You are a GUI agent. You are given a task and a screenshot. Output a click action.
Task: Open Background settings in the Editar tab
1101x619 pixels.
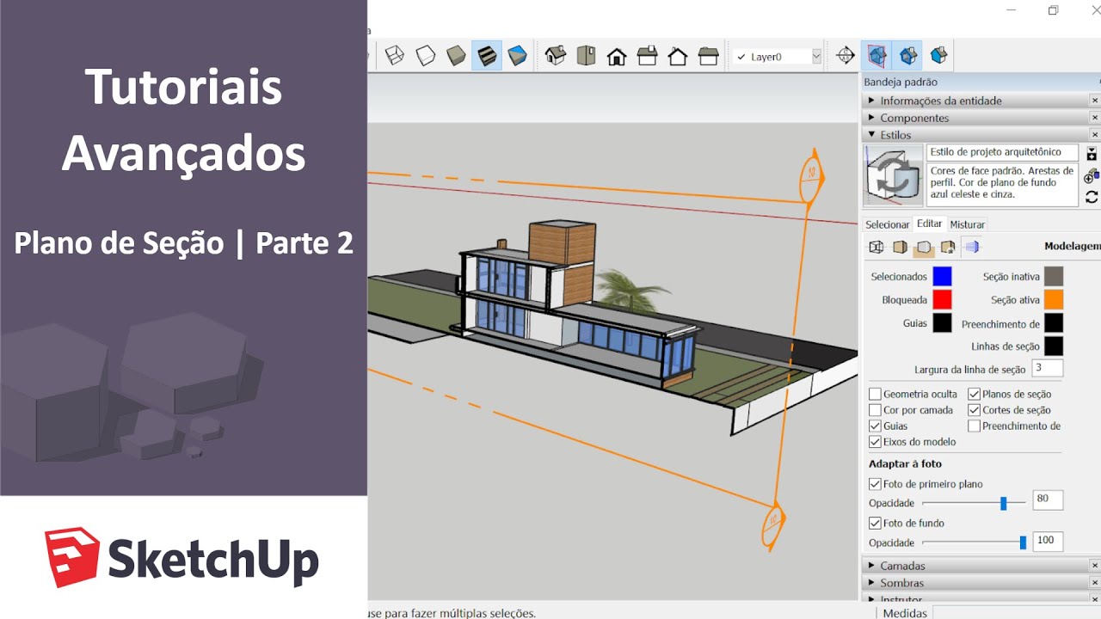point(924,248)
